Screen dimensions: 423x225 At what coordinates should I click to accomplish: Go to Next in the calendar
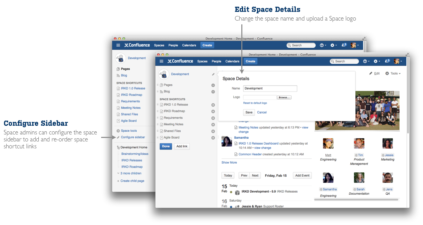(x=255, y=176)
